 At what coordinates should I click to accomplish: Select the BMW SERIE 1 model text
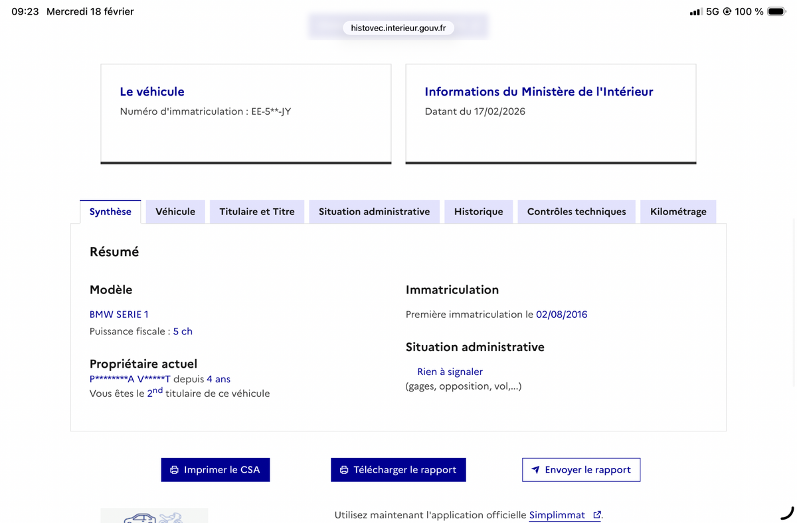119,315
